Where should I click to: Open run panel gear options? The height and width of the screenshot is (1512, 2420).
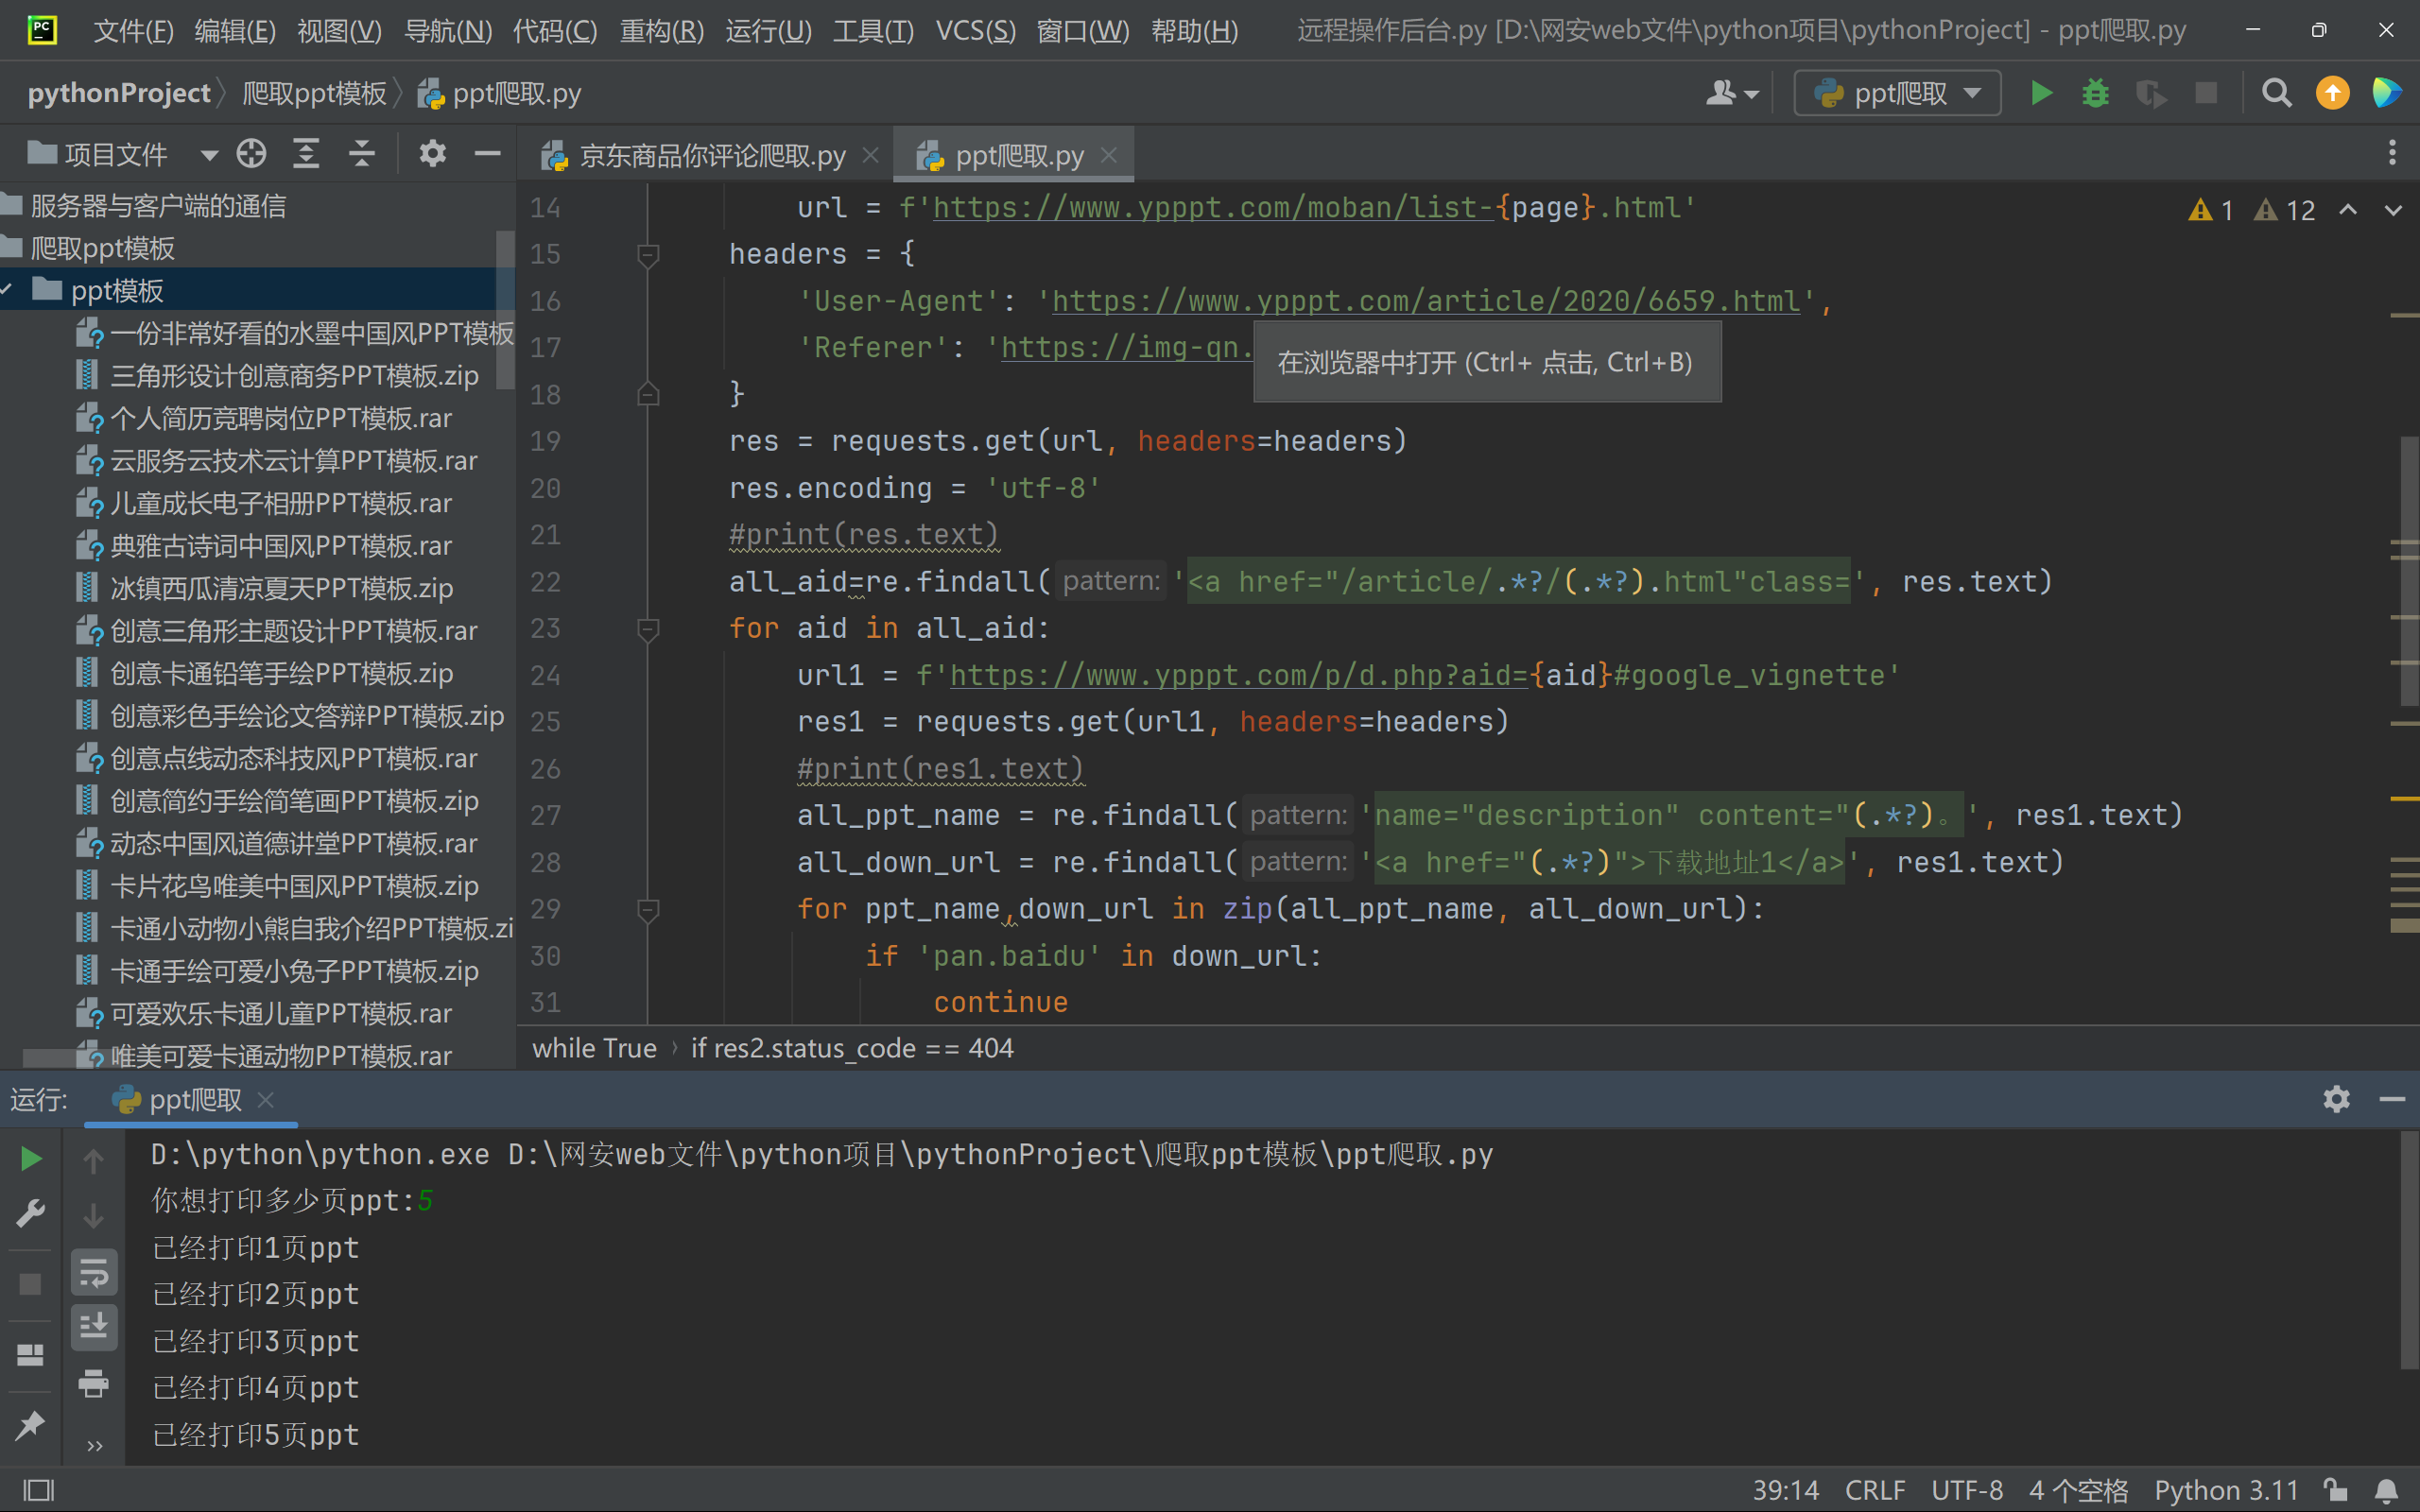[2336, 1099]
